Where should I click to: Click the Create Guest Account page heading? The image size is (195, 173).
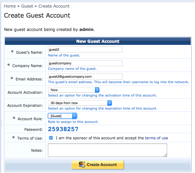37,15
